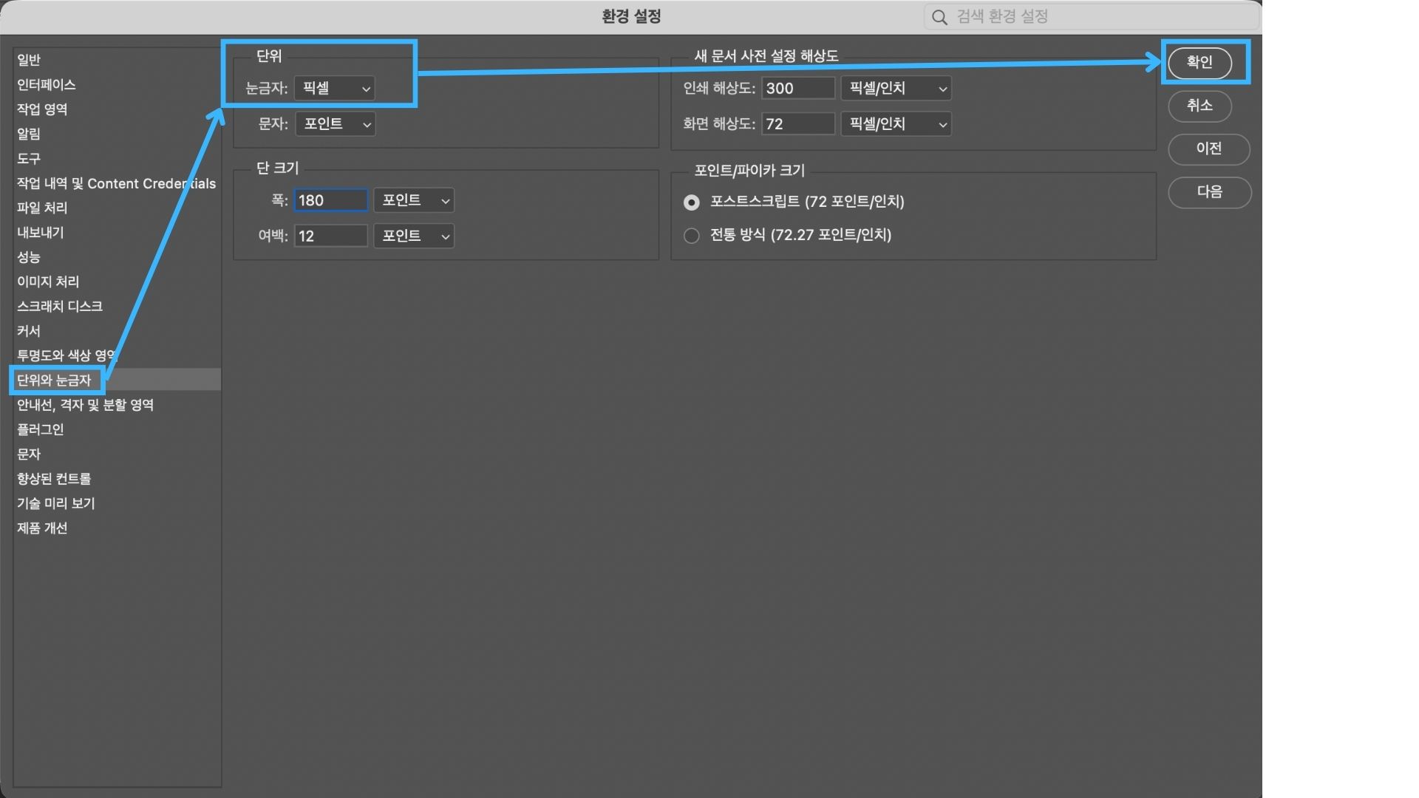Open the 파일 처리 category
Image resolution: width=1419 pixels, height=798 pixels.
coord(117,208)
